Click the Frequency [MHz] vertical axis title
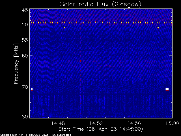 point(16,63)
